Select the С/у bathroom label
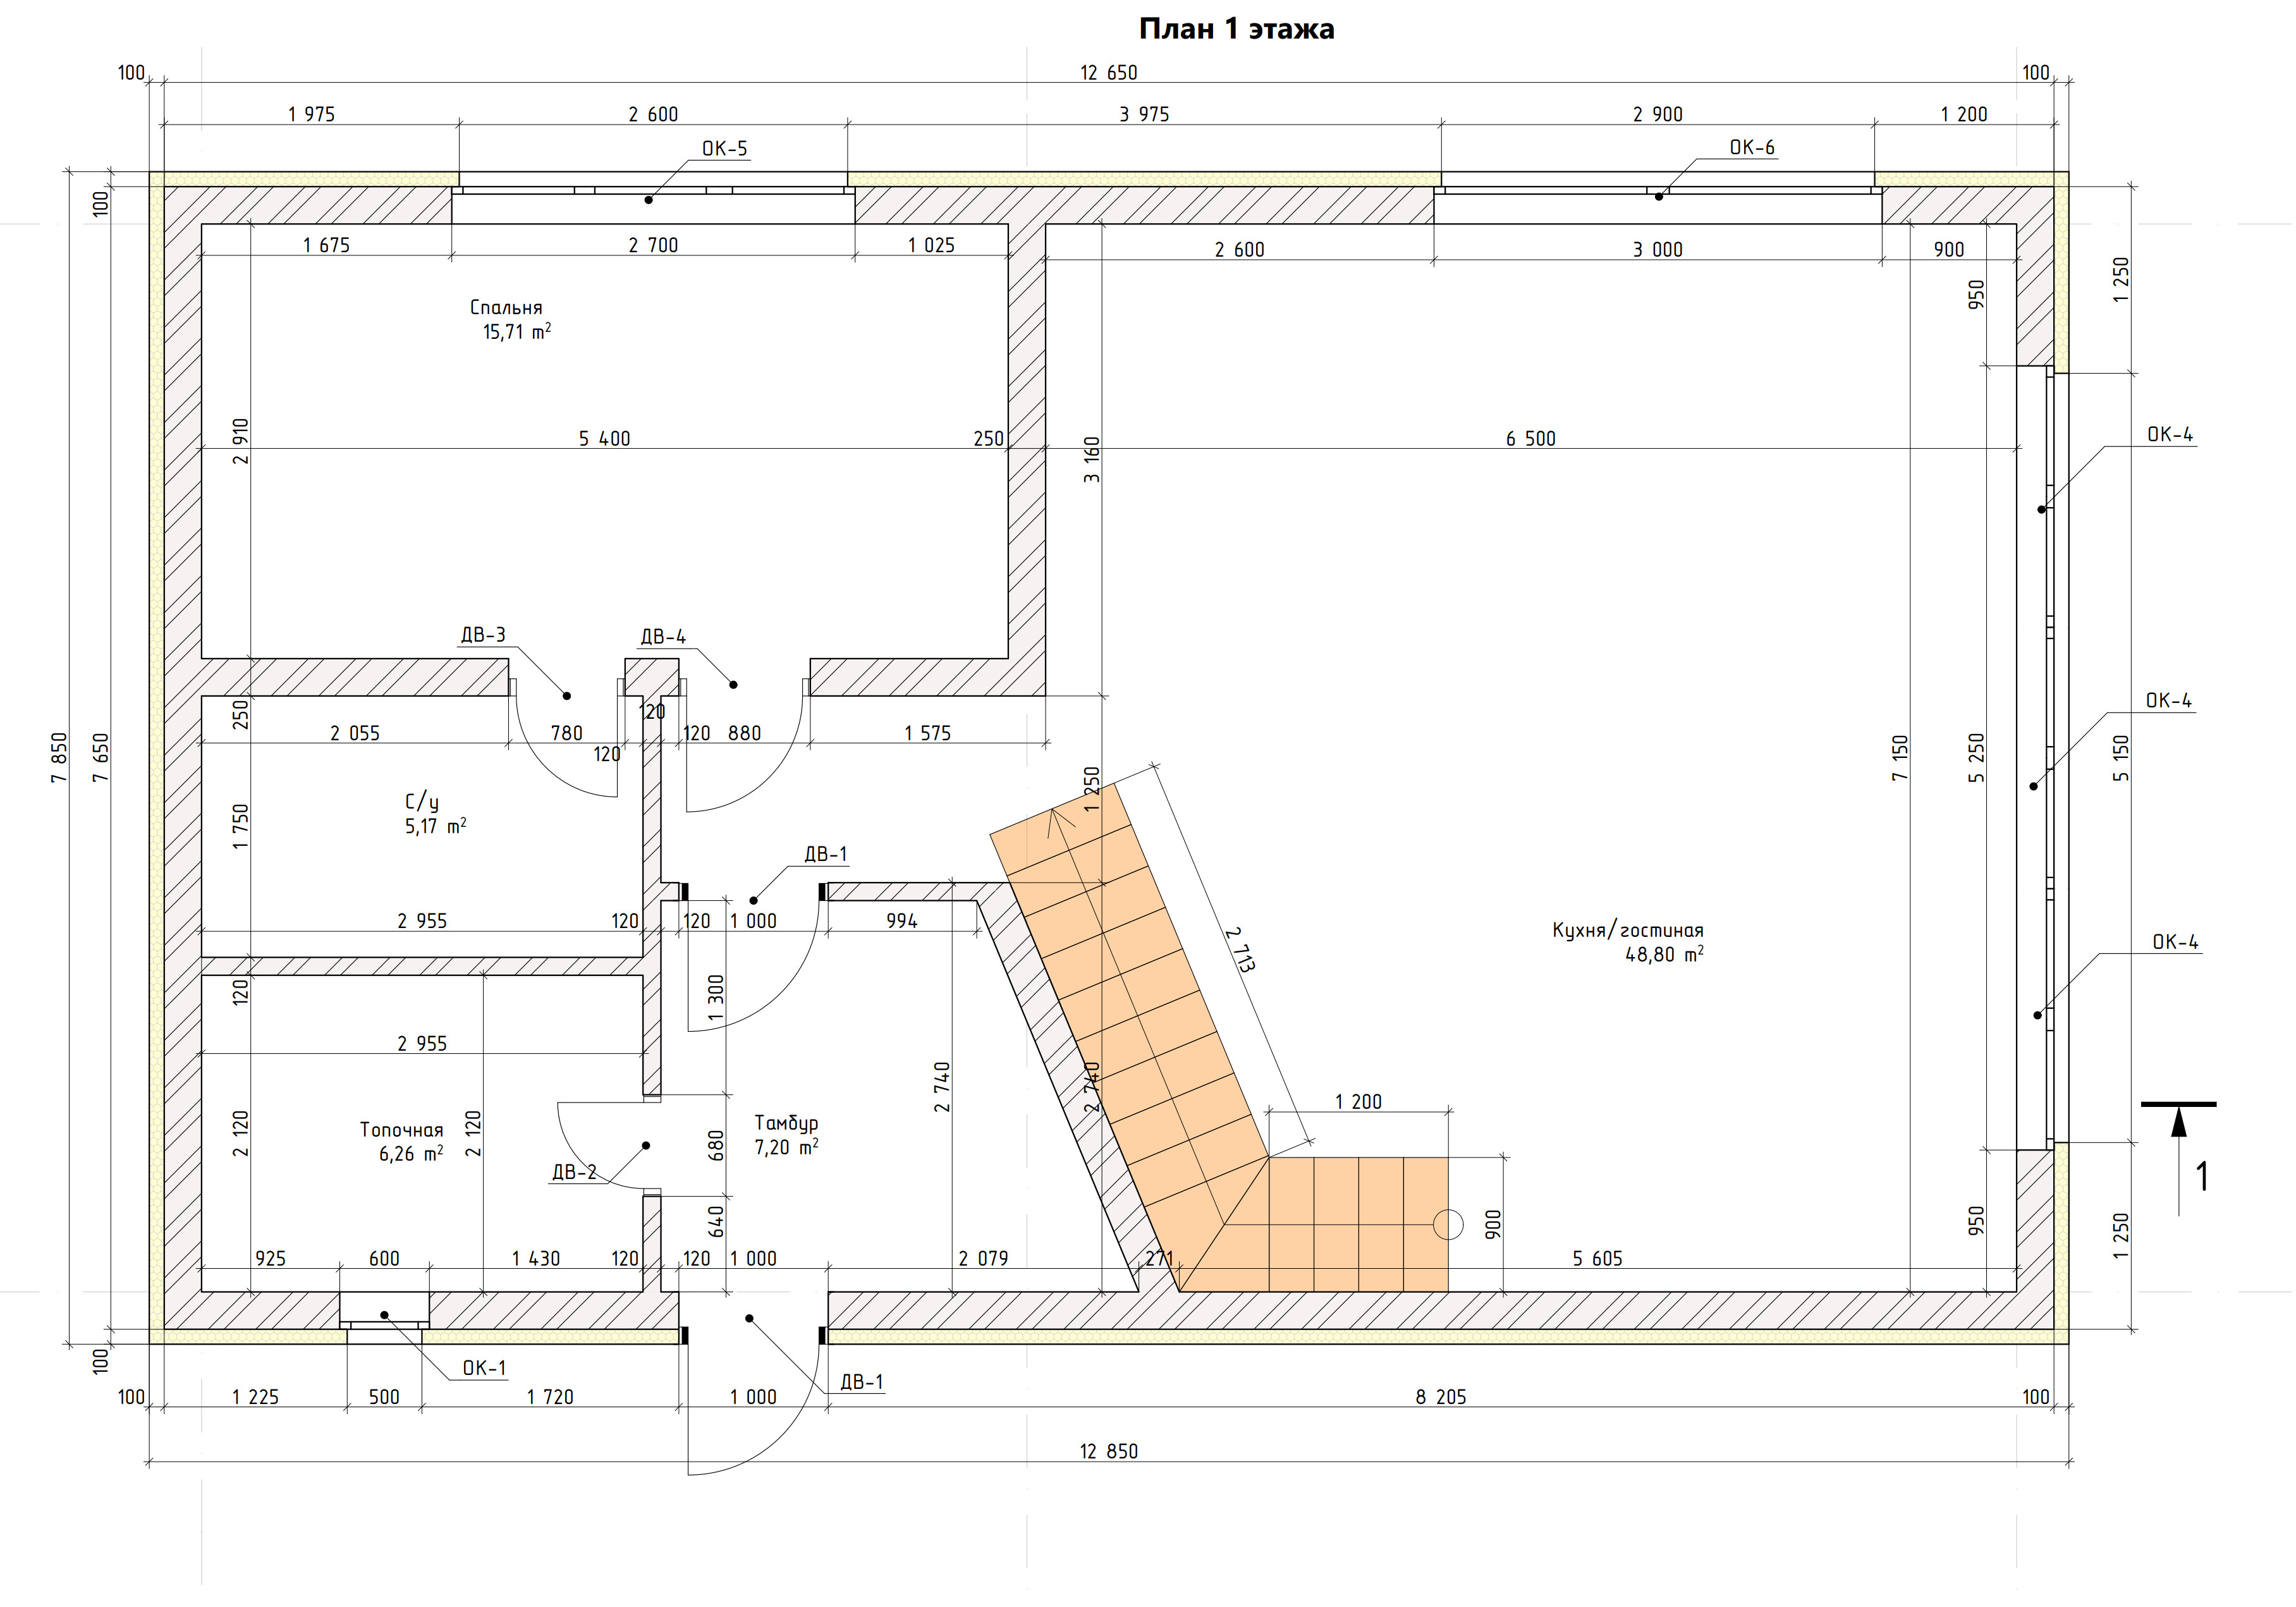This screenshot has width=2296, height=1607. [421, 802]
